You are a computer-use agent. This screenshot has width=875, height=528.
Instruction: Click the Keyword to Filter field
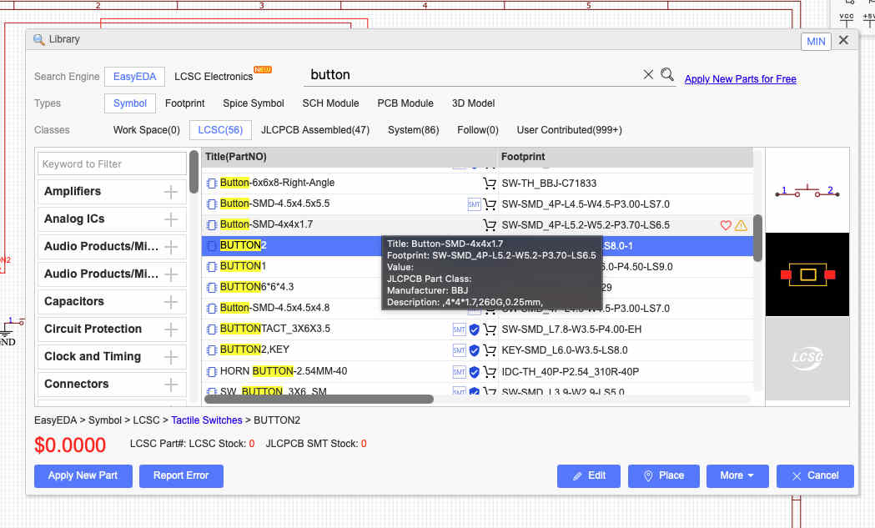[x=112, y=164]
